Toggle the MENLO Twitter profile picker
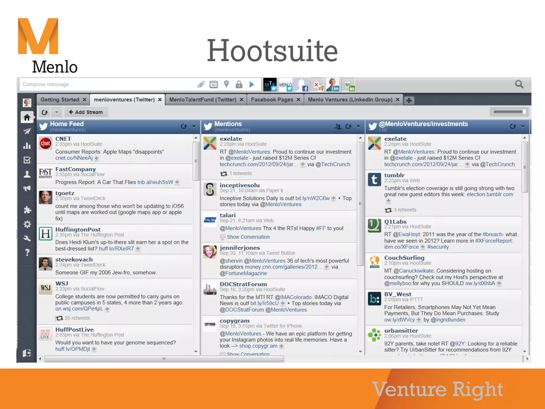Screen dimensions: 545x409 286,85
